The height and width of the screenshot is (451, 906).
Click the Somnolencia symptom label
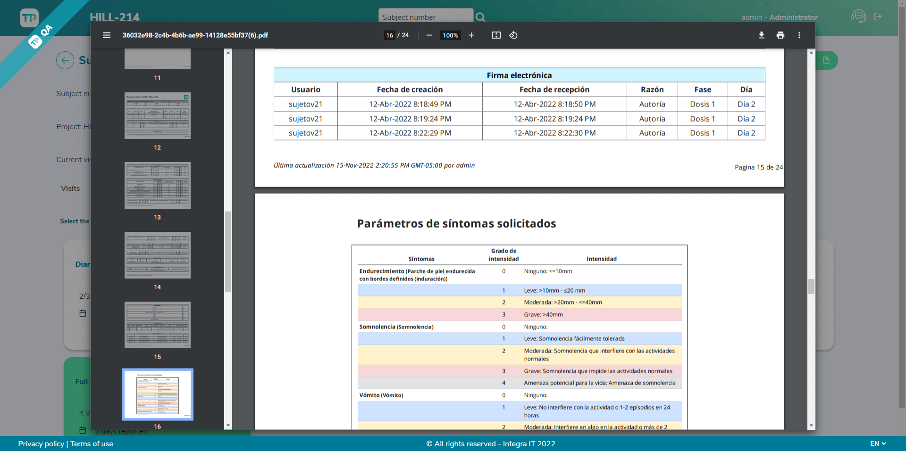[x=396, y=327]
